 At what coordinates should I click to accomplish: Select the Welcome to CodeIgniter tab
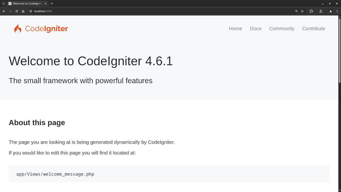coord(27,3)
